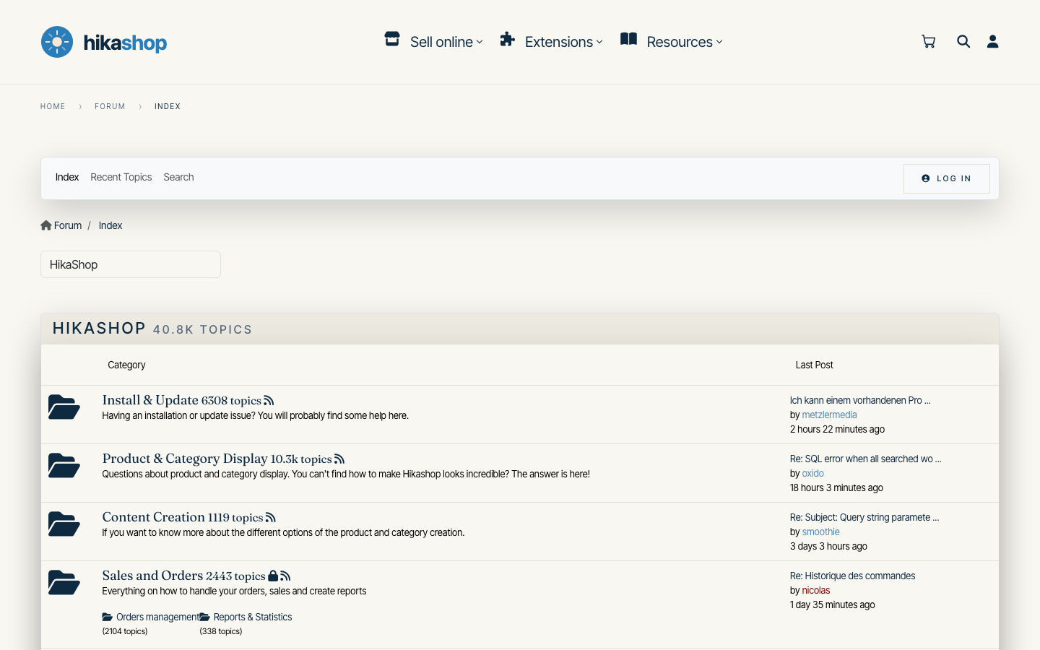Viewport: 1040px width, 650px height.
Task: Click the open book Resources icon
Action: [629, 39]
